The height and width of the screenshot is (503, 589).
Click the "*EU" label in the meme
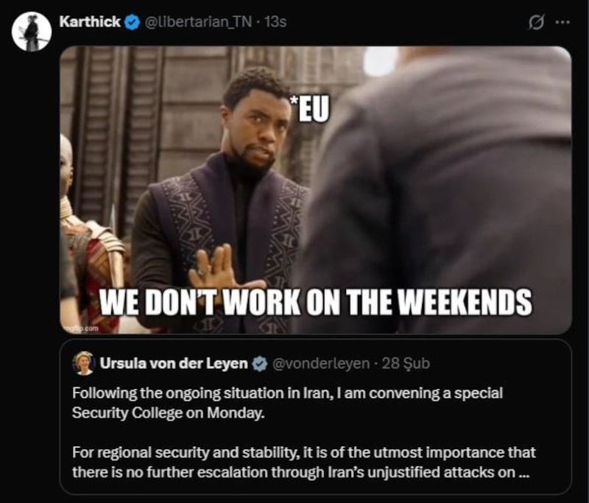coord(309,109)
